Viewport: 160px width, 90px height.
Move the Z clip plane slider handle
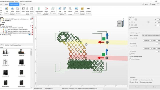(136, 25)
